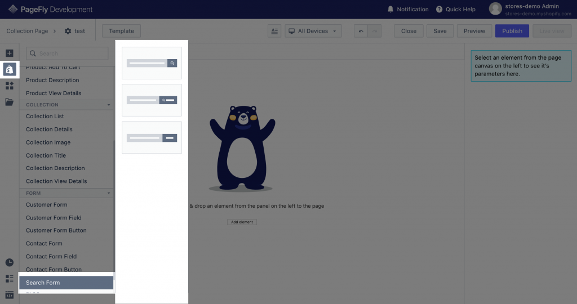
Task: Open the All Devices dropdown
Action: click(313, 32)
